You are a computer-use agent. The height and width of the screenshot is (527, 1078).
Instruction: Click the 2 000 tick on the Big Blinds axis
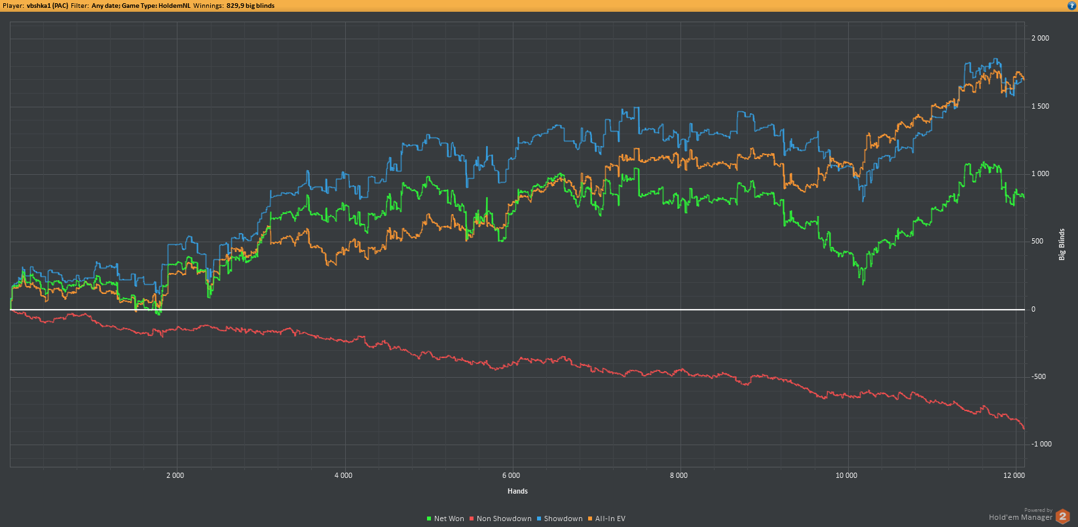(x=1040, y=38)
